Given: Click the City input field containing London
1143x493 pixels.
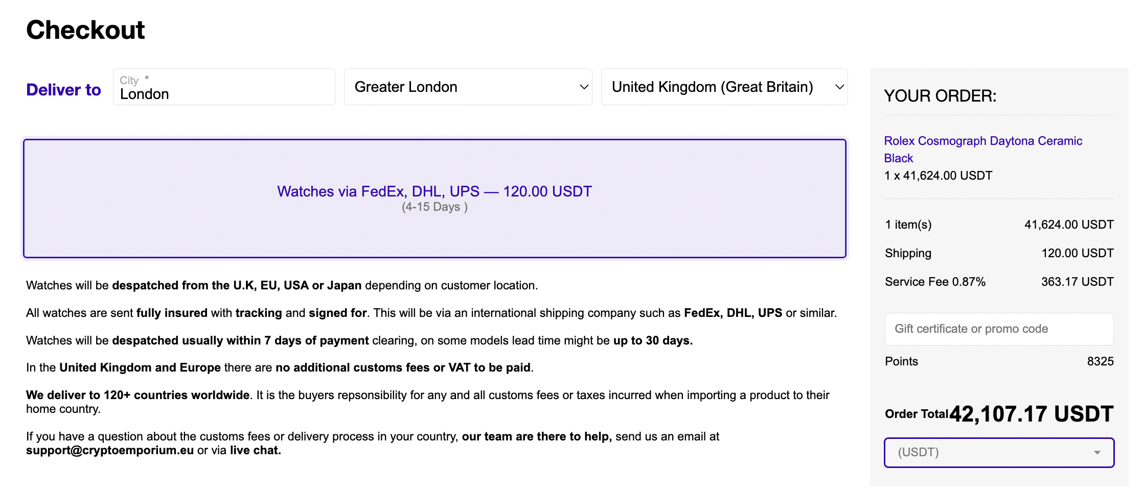Looking at the screenshot, I should click(x=223, y=87).
